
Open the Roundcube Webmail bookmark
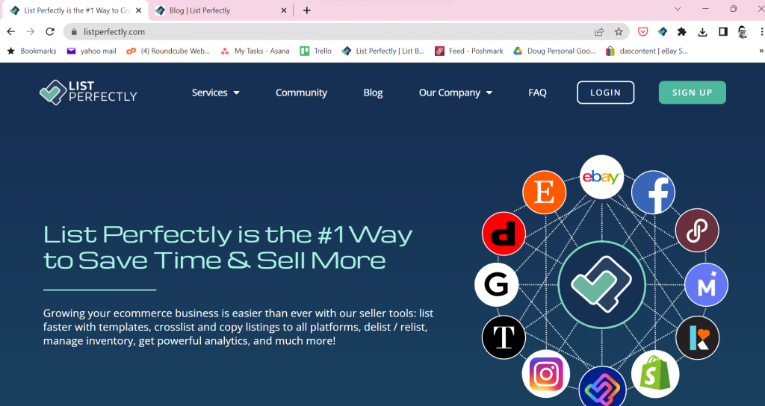pos(168,51)
